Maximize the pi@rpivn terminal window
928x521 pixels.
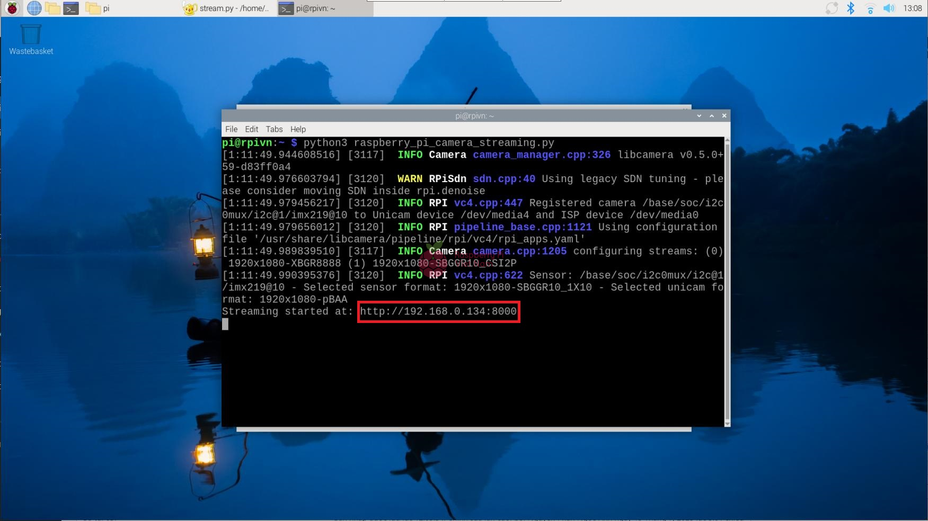(x=711, y=116)
